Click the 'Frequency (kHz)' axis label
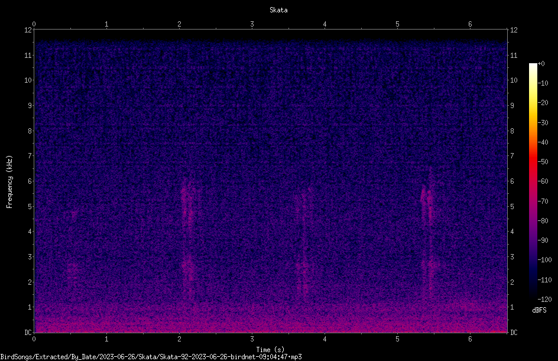The height and width of the screenshot is (361, 558). [9, 181]
